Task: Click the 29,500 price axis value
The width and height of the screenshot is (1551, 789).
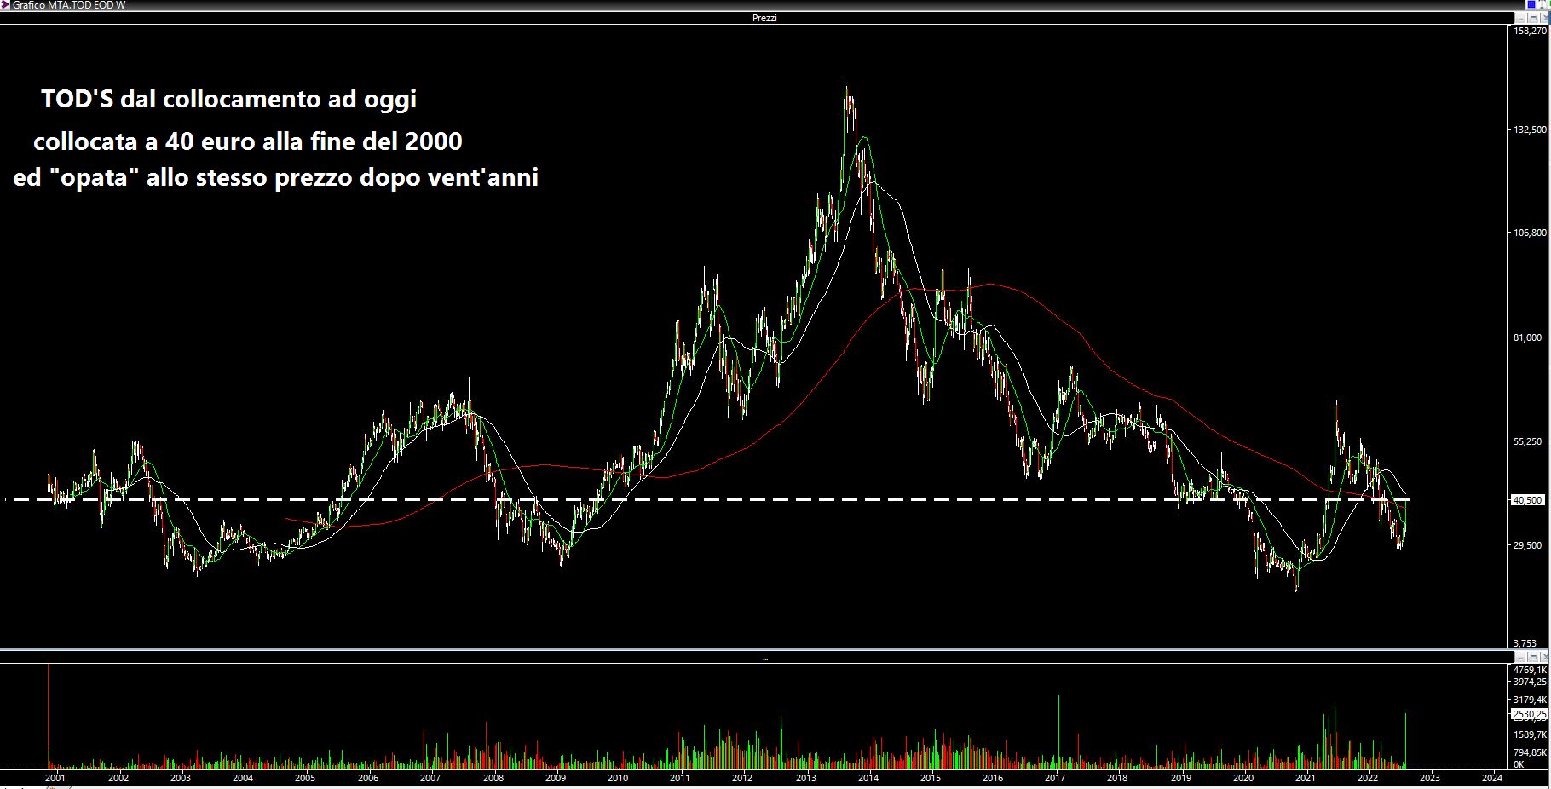Action: 1527,545
